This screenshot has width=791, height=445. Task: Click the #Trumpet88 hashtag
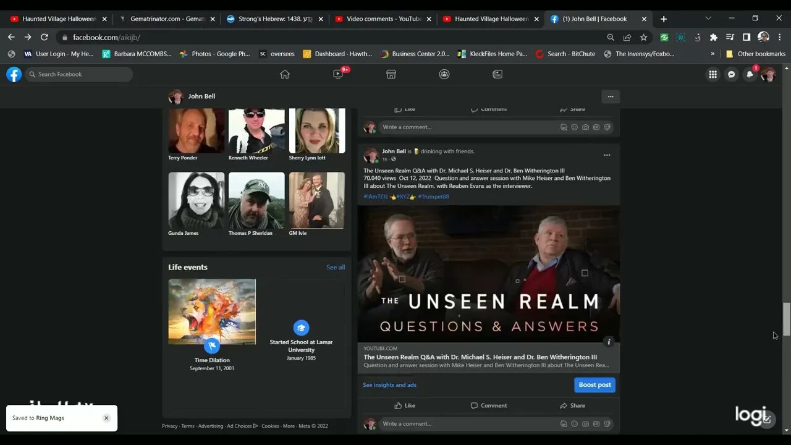(433, 197)
